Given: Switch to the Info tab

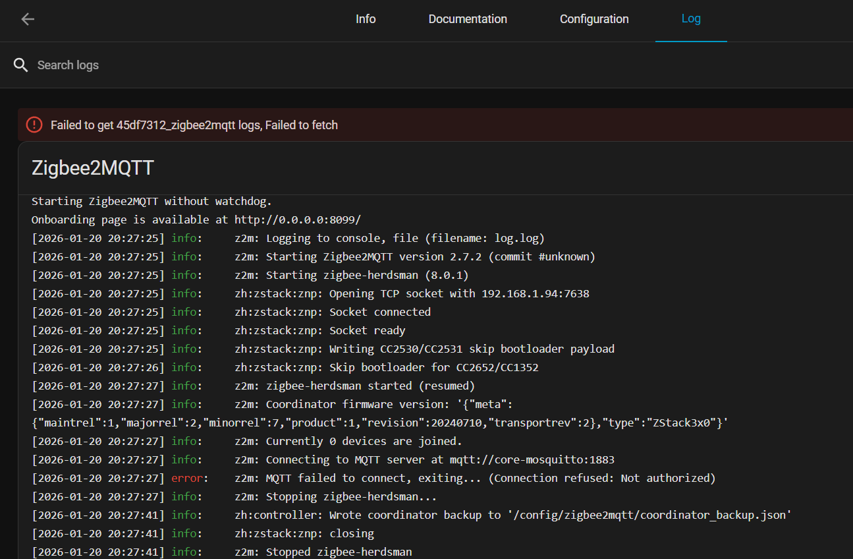Looking at the screenshot, I should pyautogui.click(x=366, y=19).
